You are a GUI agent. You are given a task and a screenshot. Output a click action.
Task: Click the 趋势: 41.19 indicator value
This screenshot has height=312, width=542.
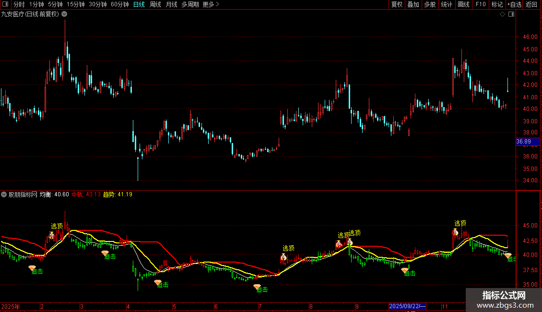118,194
